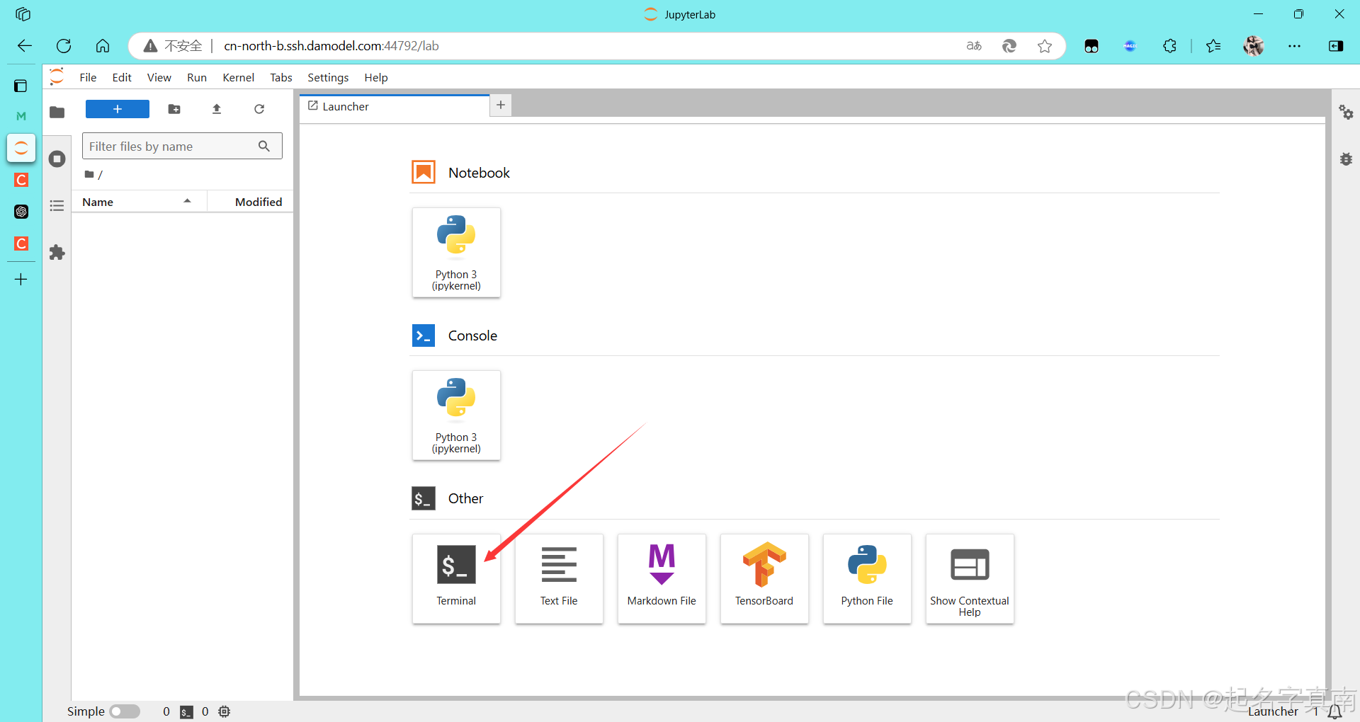Open the Kernel menu
This screenshot has width=1360, height=722.
(238, 77)
